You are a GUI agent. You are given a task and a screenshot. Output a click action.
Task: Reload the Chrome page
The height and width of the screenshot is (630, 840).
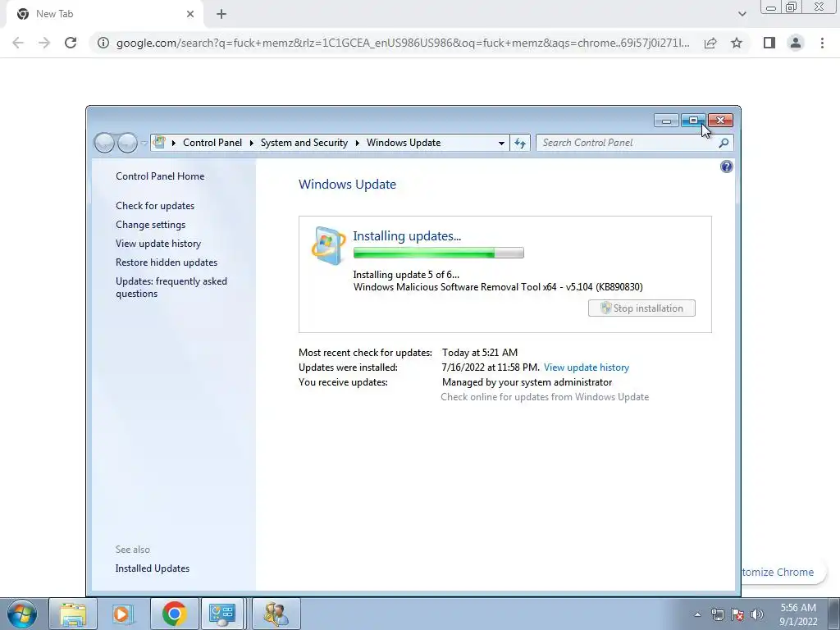coord(71,43)
